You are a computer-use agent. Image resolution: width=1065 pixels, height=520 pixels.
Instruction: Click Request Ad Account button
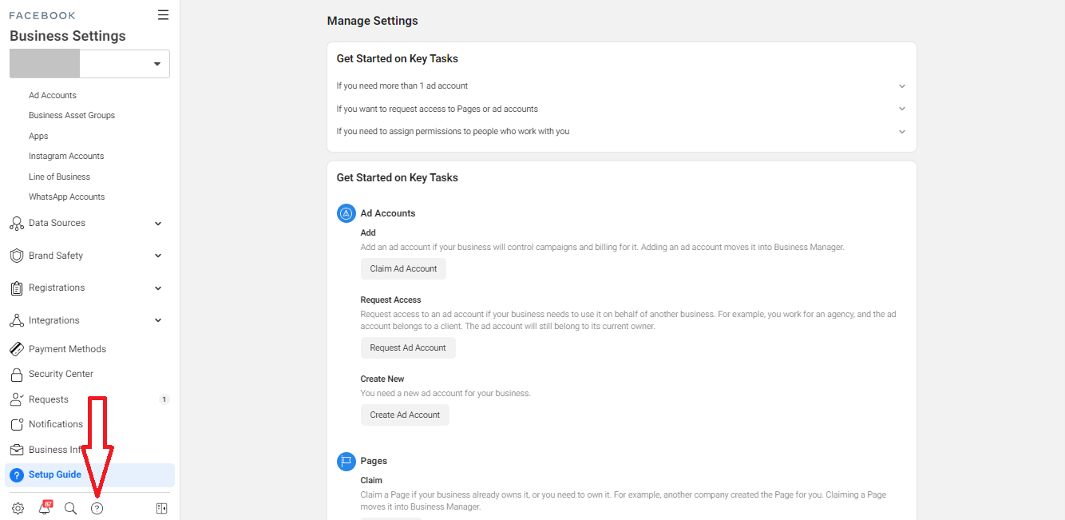408,347
